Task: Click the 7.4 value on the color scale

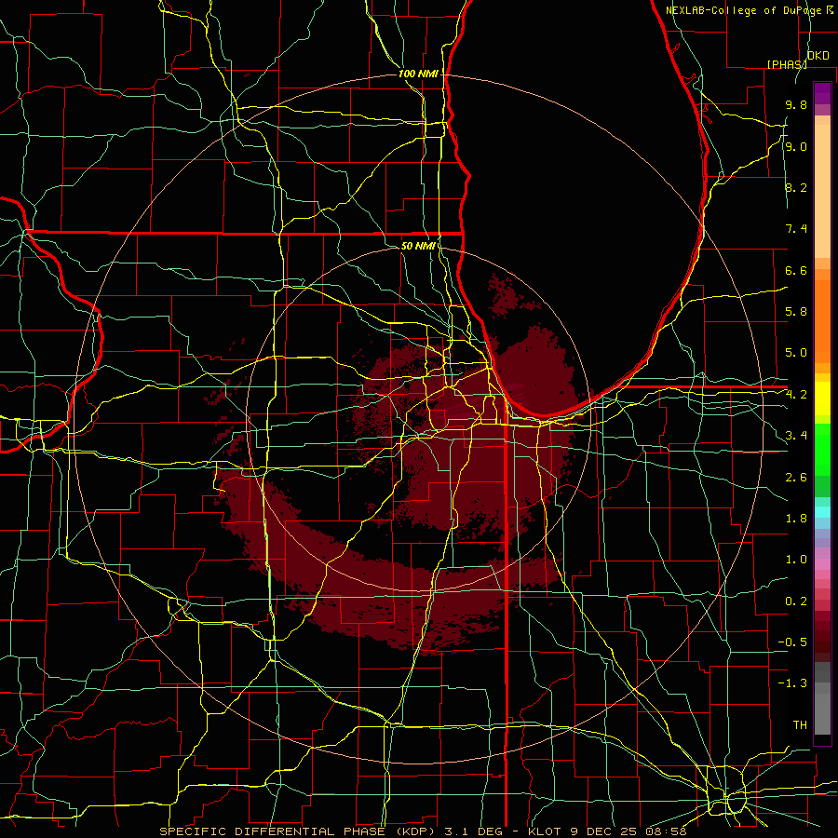Action: click(x=796, y=229)
